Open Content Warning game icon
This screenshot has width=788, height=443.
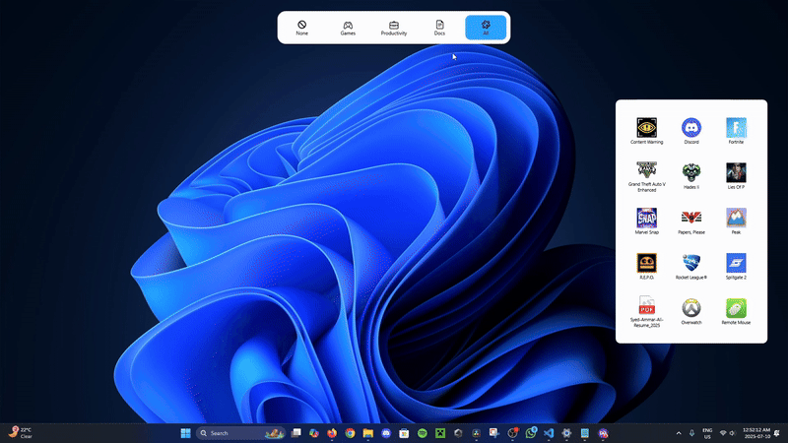pyautogui.click(x=646, y=129)
